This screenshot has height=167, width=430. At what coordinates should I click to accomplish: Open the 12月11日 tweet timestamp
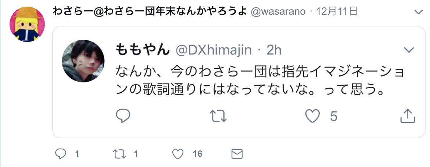[x=337, y=11]
